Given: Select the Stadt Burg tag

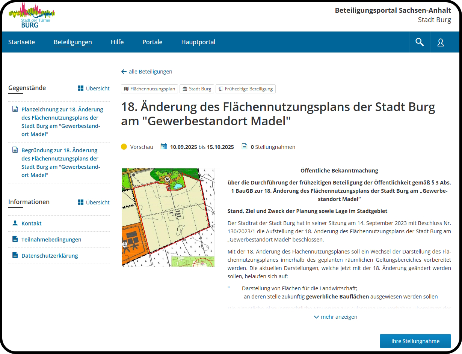Looking at the screenshot, I should [197, 89].
